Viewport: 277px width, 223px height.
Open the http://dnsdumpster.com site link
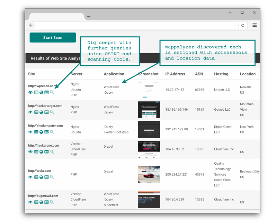pyautogui.click(x=45, y=126)
